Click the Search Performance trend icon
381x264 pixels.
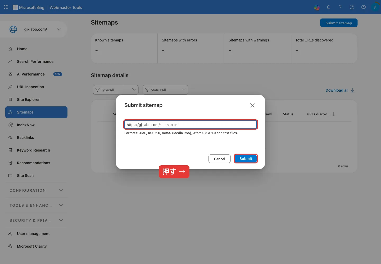[10, 62]
